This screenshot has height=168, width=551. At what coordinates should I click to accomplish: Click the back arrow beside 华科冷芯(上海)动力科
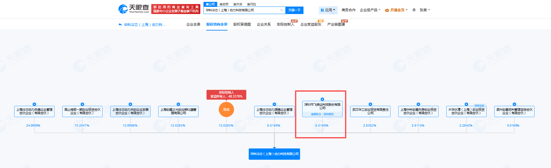pyautogui.click(x=120, y=25)
